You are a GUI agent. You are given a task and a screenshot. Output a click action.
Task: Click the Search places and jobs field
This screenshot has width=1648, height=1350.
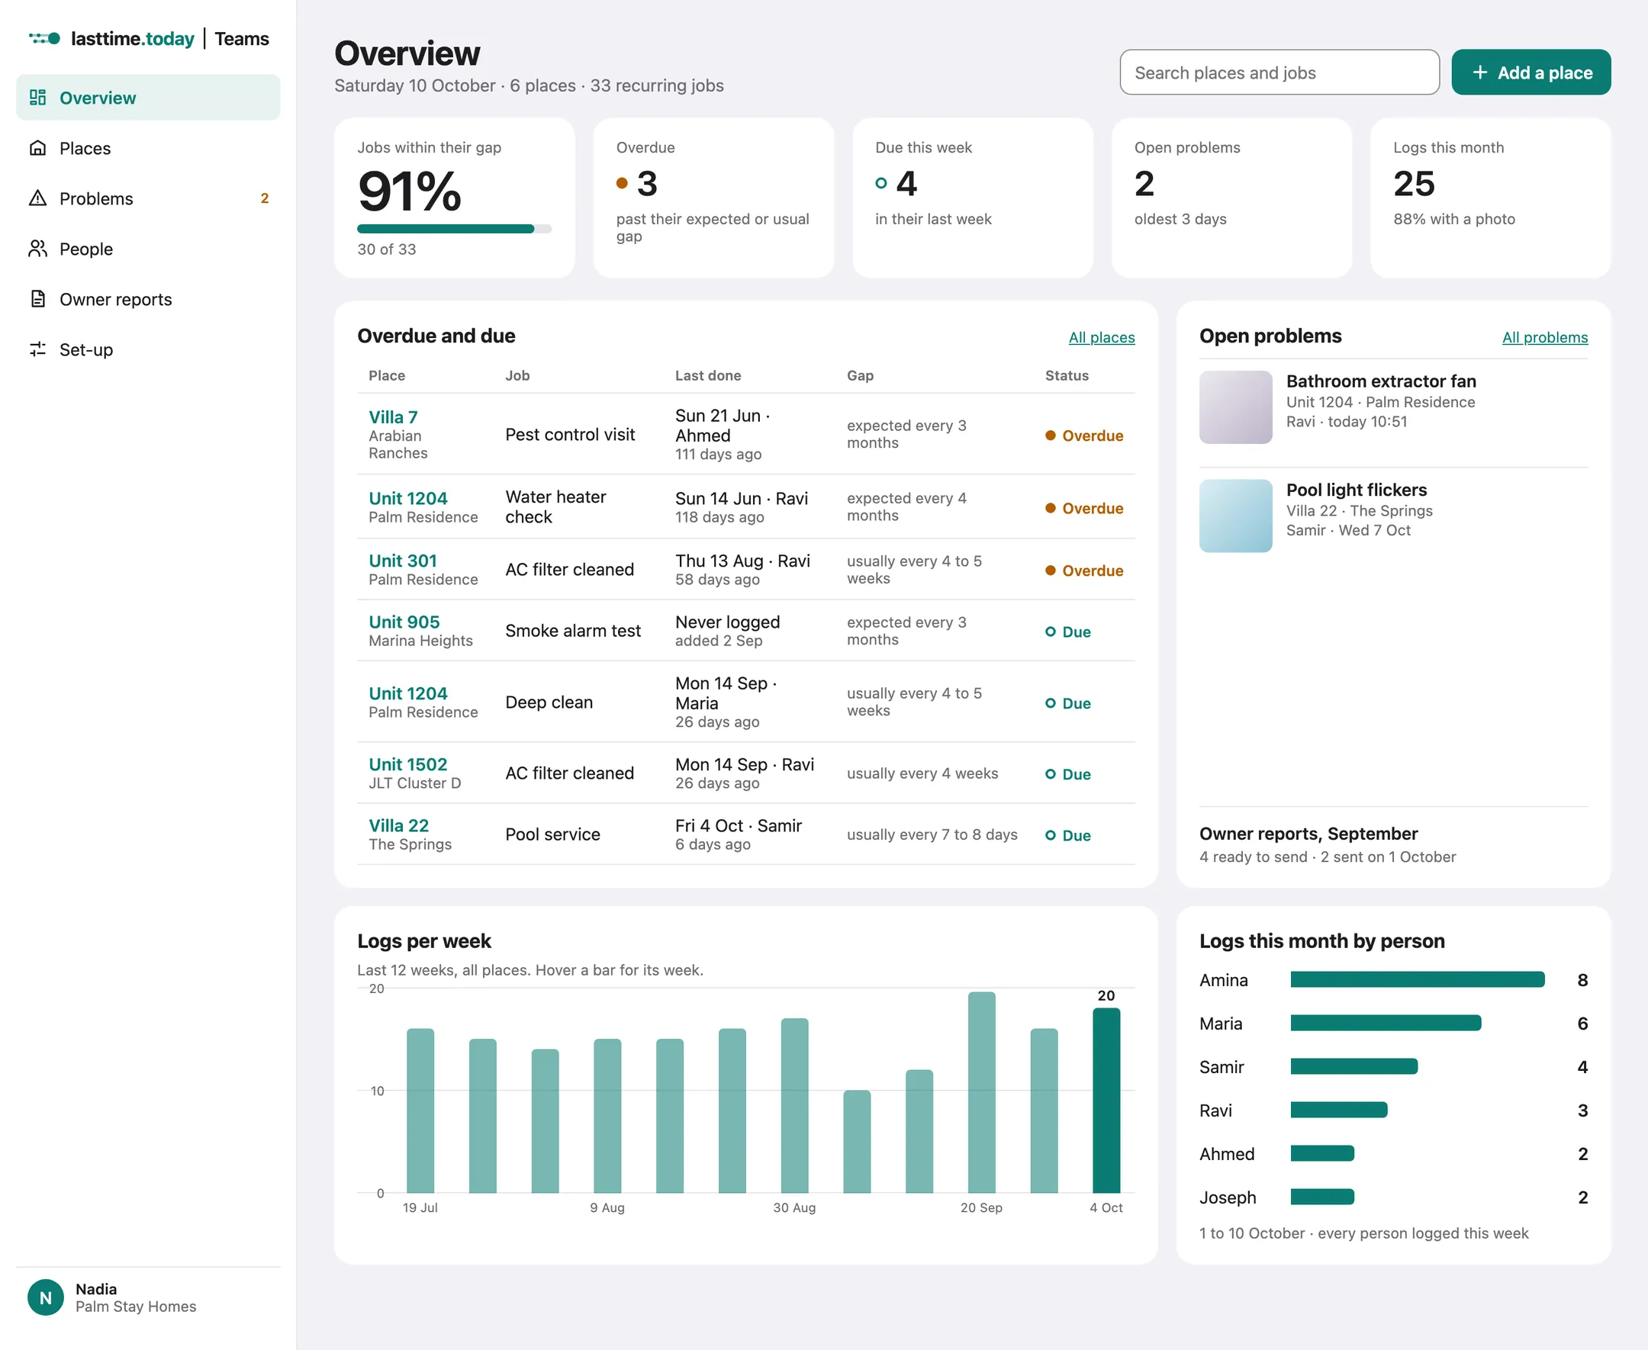pyautogui.click(x=1279, y=72)
